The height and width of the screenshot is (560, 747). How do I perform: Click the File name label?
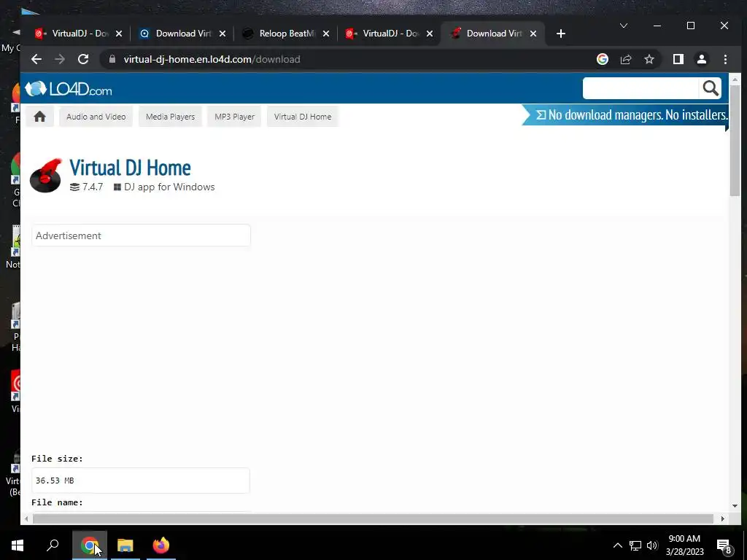(57, 502)
